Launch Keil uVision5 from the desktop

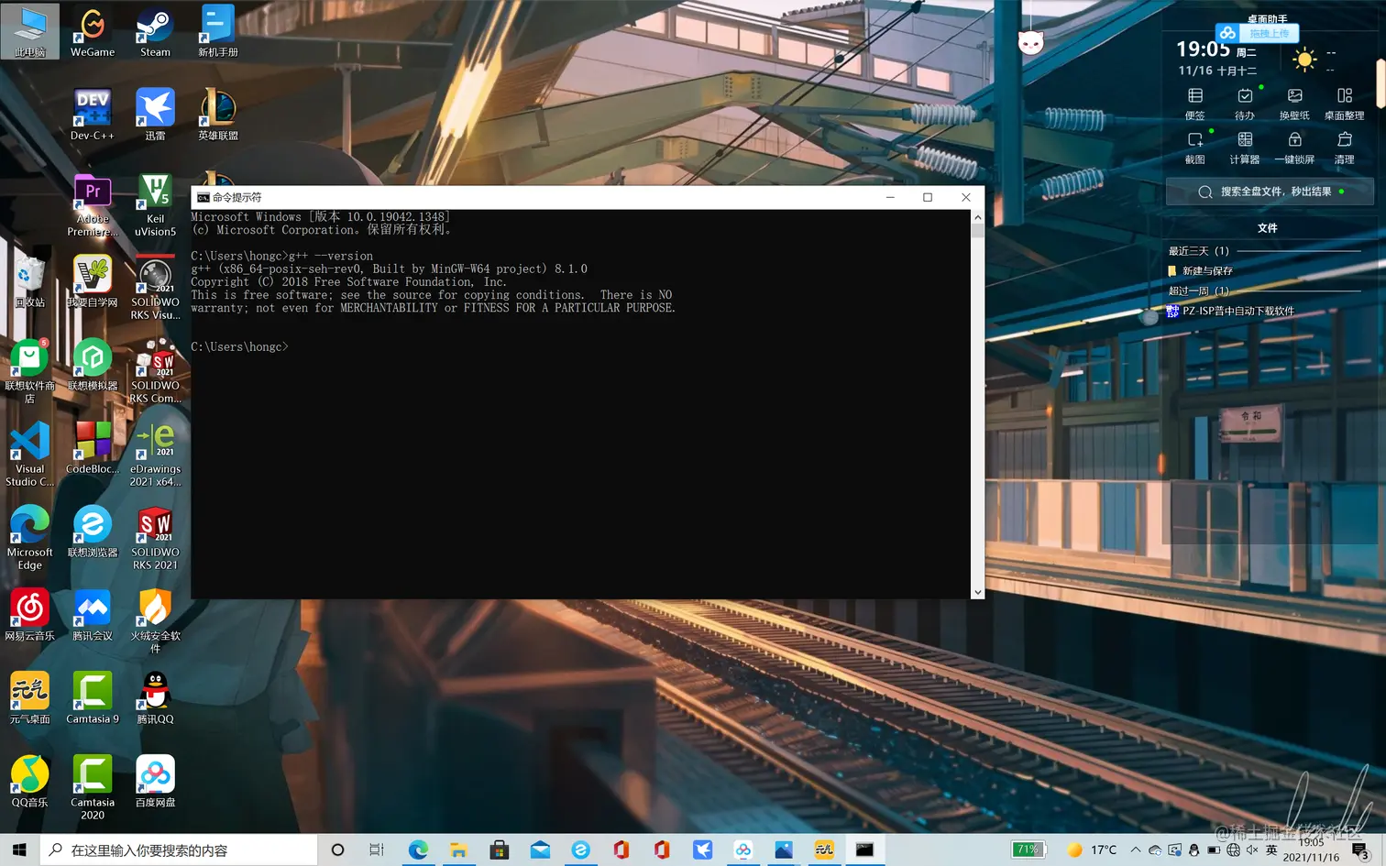pos(155,204)
